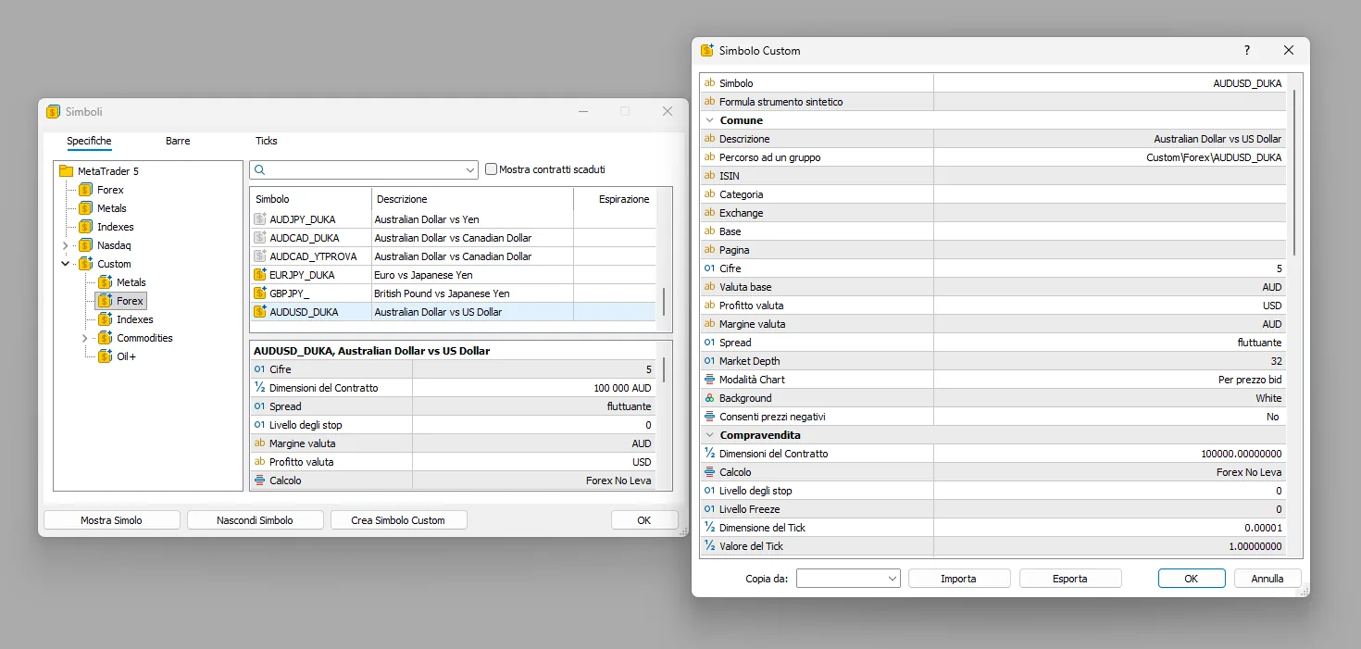Collapse the Custom tree node

66,264
